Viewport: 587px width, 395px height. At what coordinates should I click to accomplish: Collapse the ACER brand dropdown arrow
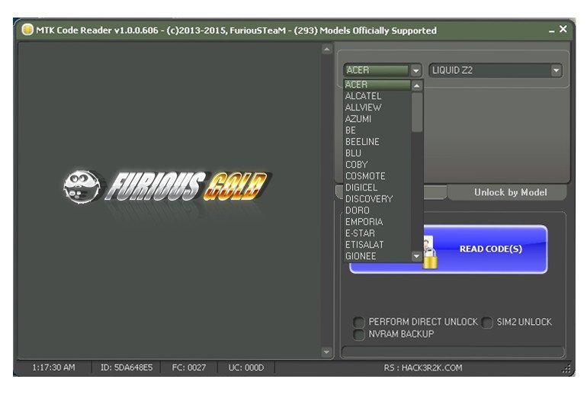(x=415, y=70)
